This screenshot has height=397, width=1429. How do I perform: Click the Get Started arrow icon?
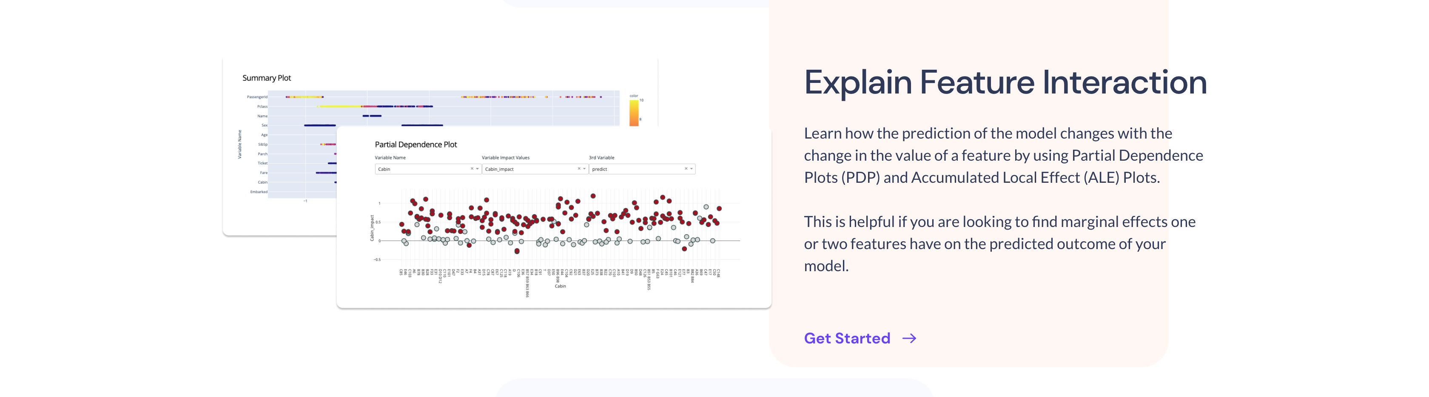909,338
